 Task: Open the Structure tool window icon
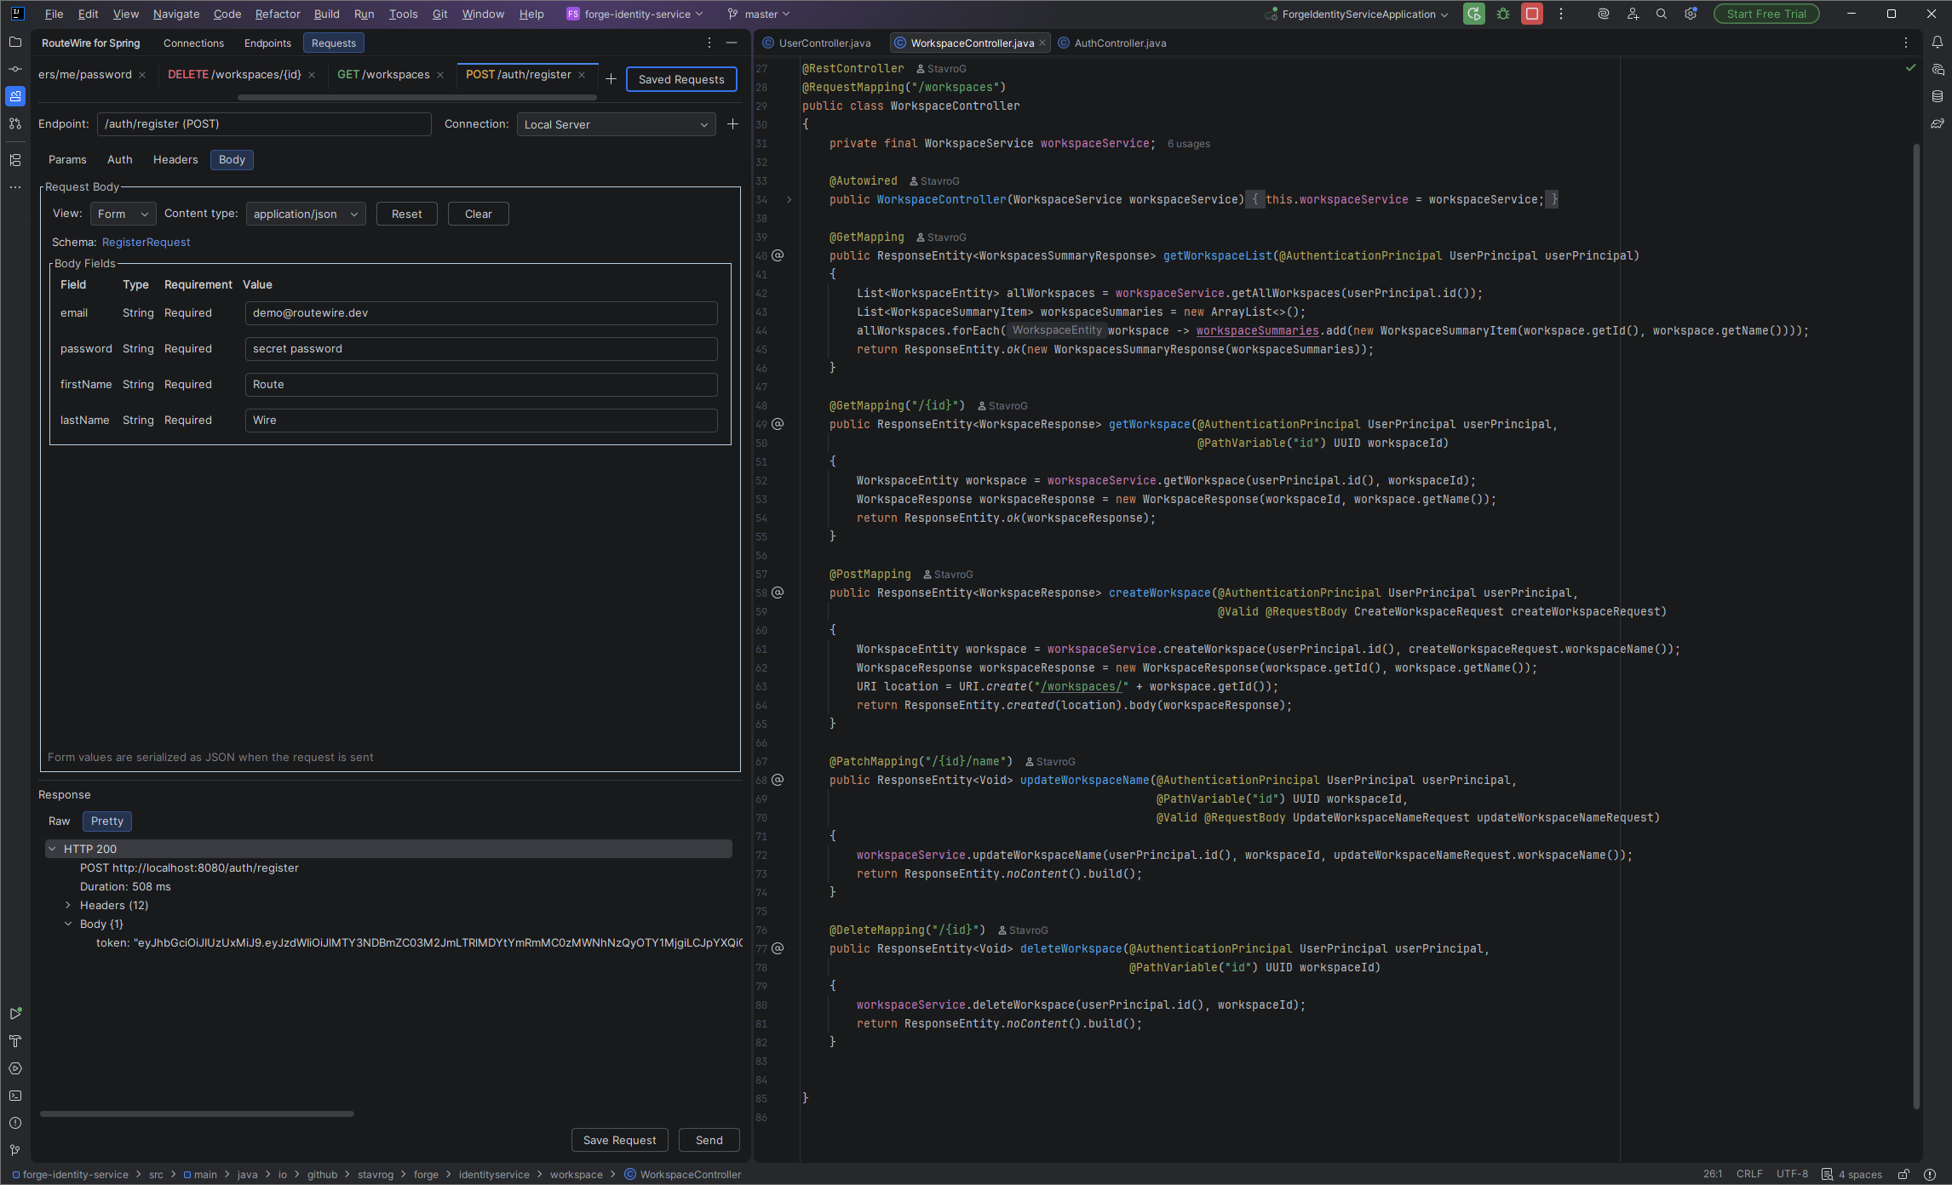point(14,159)
